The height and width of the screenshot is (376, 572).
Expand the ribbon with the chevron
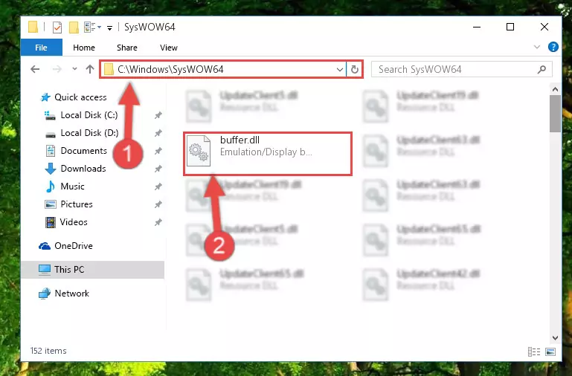pyautogui.click(x=537, y=47)
